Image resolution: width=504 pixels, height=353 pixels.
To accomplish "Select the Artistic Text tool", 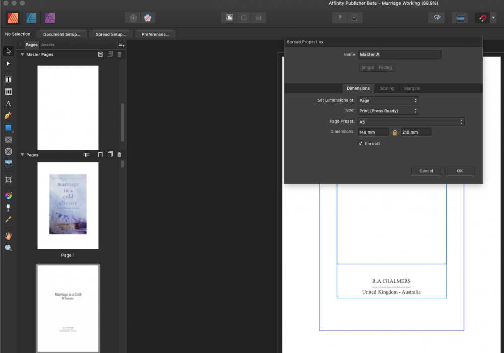I will (x=8, y=104).
